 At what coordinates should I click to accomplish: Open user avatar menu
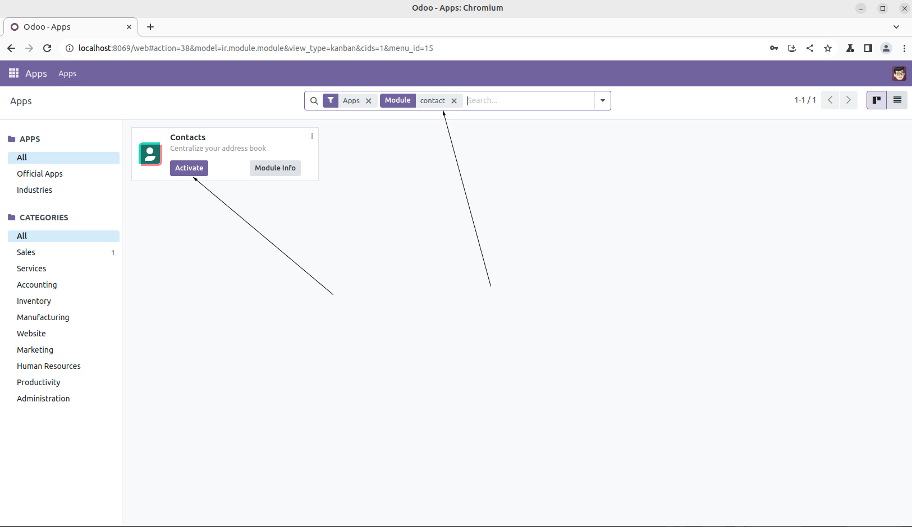point(899,73)
